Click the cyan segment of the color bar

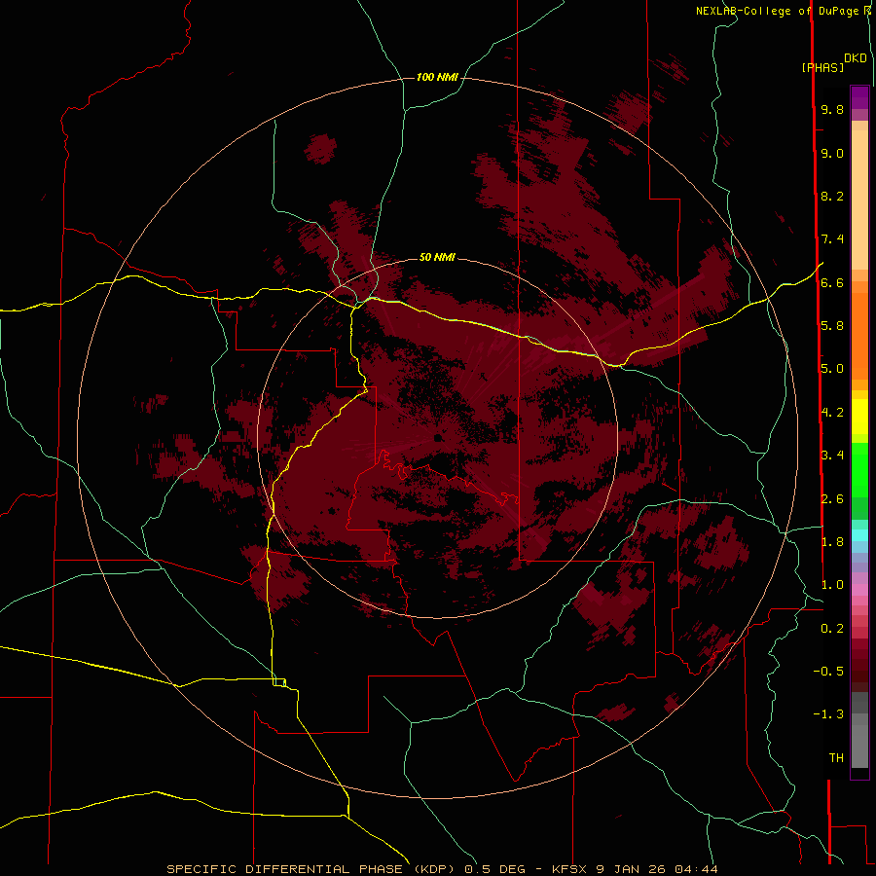tap(859, 535)
